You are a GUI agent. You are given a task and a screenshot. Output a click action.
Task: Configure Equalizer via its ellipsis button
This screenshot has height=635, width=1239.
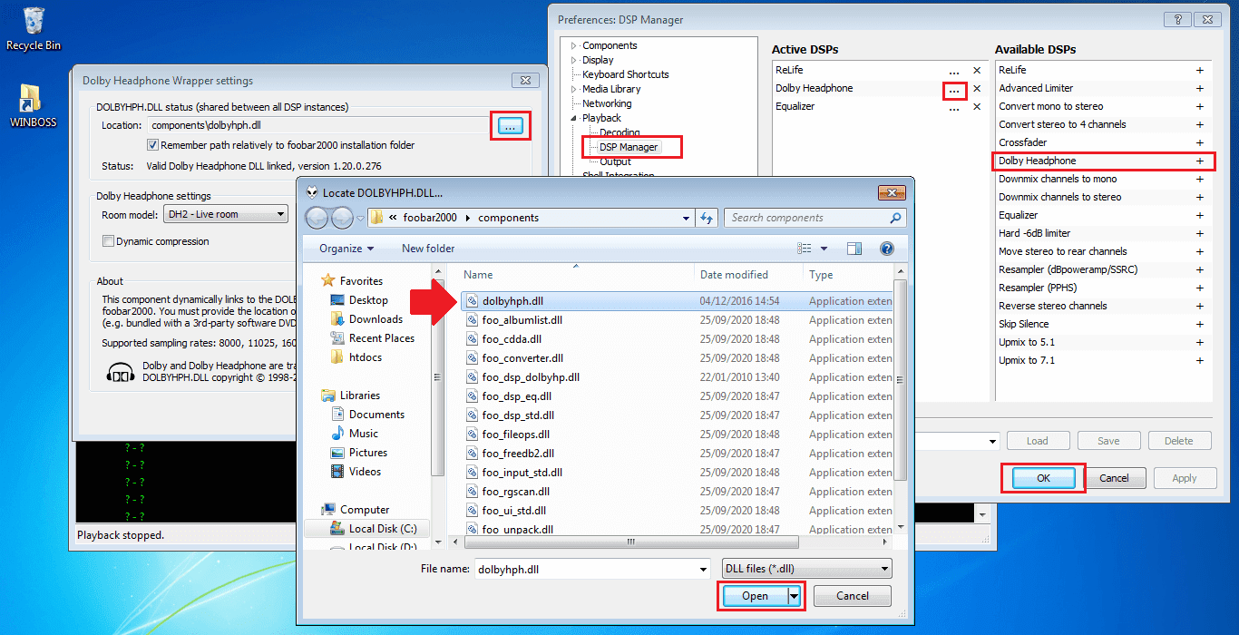click(954, 107)
